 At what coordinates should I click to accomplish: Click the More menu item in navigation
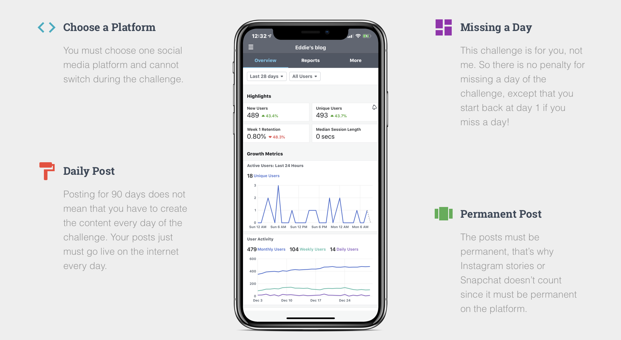[x=355, y=60]
